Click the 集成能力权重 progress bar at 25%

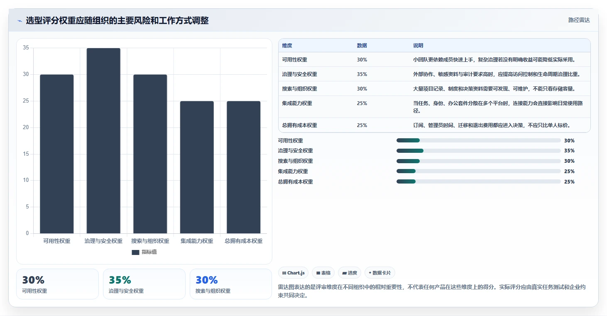[479, 171]
